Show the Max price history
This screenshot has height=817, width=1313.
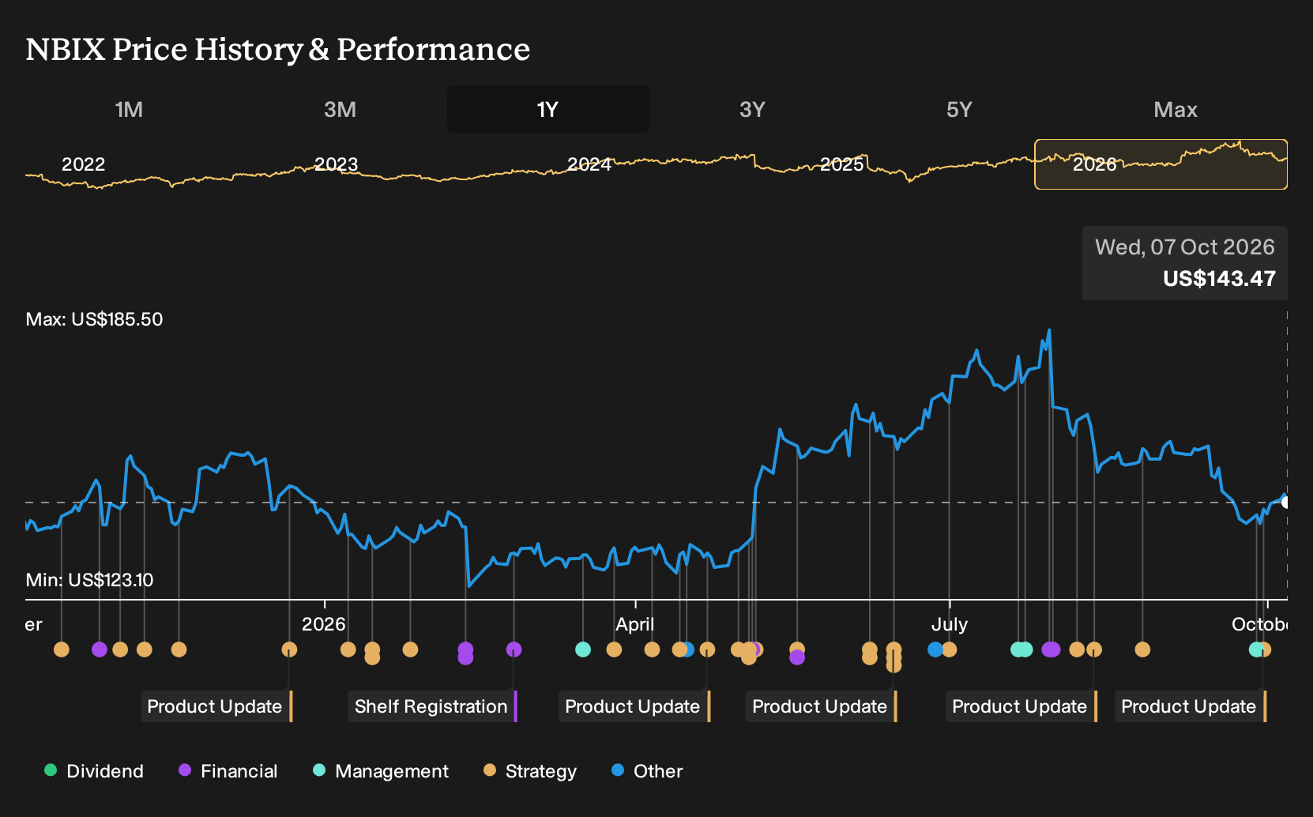tap(1176, 109)
